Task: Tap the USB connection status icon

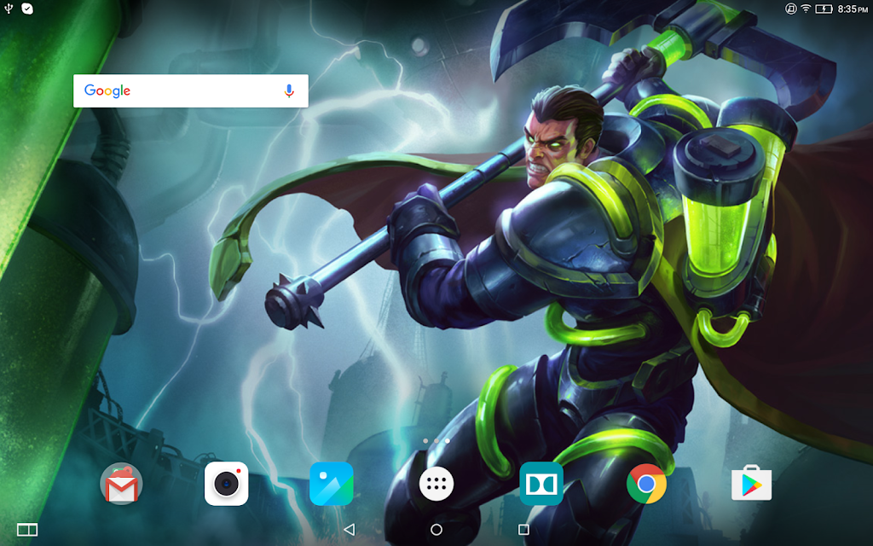Action: pyautogui.click(x=9, y=9)
